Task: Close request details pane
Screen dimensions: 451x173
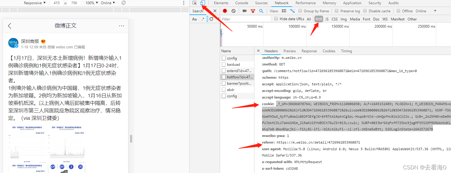Action: [x=259, y=51]
